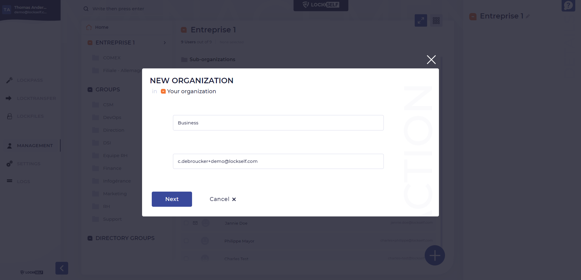Click Cancel in the dialog
The height and width of the screenshot is (280, 581).
(223, 199)
